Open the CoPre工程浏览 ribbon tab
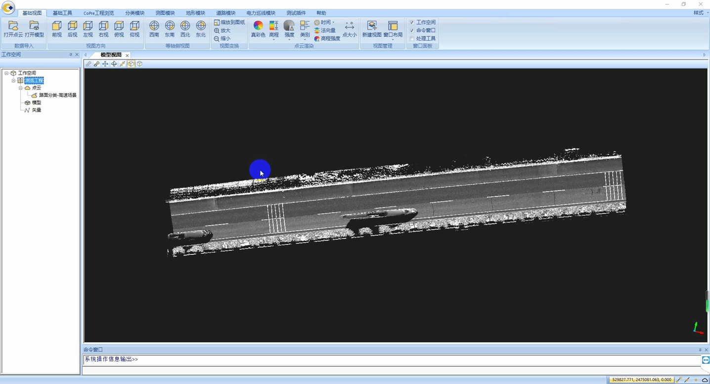 (98, 13)
